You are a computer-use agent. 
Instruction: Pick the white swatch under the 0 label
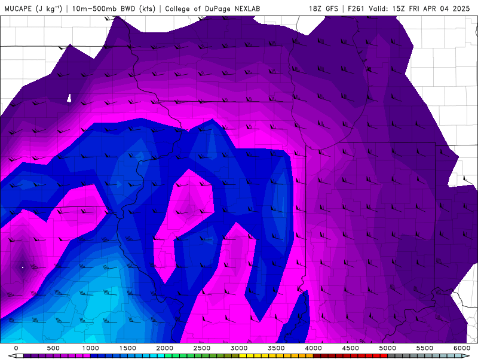[20, 356]
